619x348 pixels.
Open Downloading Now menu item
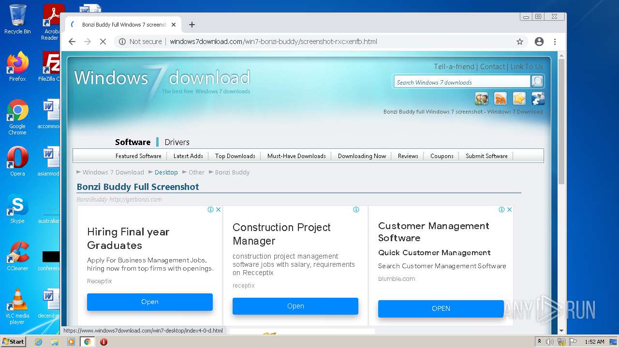point(362,156)
